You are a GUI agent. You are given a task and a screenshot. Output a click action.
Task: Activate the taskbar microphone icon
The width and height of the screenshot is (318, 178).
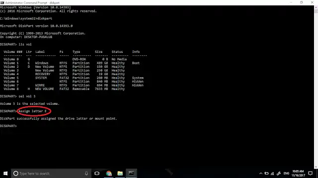[86, 174]
